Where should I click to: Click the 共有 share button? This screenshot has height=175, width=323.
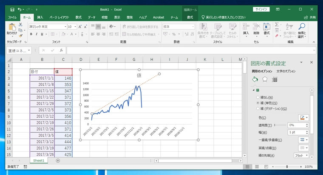[310, 17]
